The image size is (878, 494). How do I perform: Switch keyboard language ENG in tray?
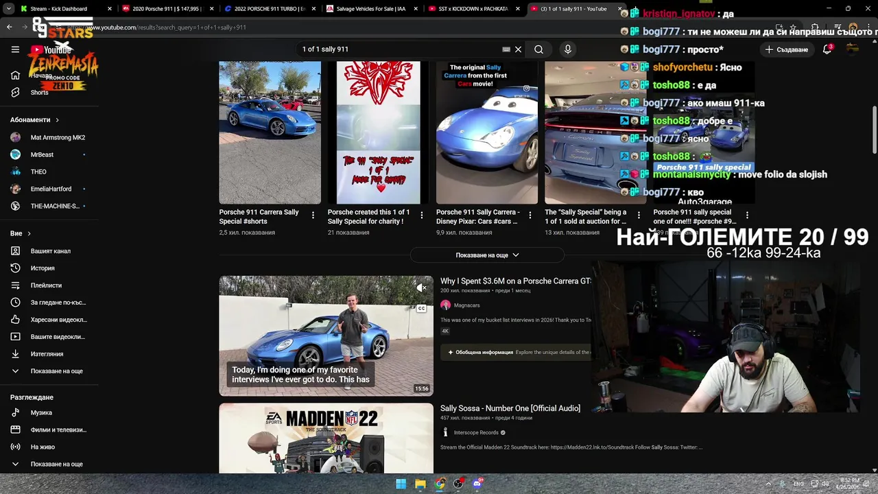click(798, 484)
